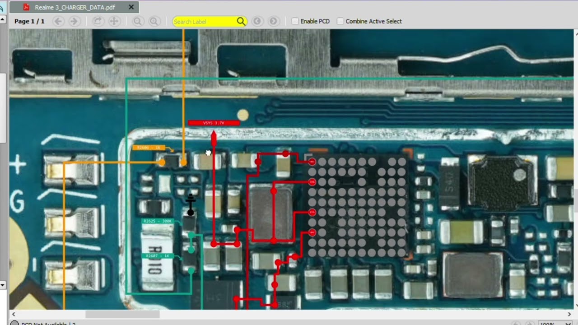Select the pan move tool icon

tap(114, 21)
